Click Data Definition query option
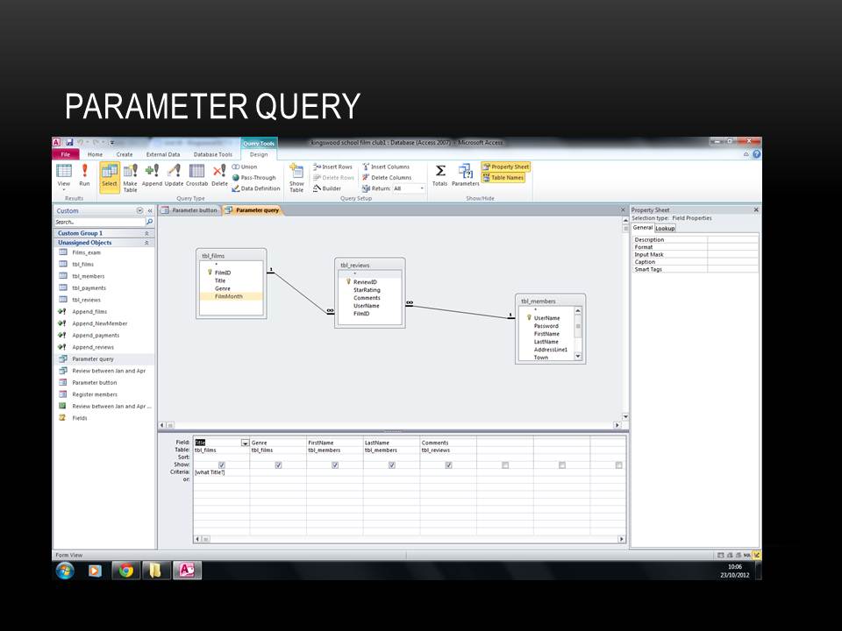 (256, 188)
